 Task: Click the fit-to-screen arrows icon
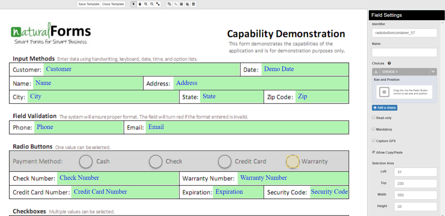click(158, 4)
